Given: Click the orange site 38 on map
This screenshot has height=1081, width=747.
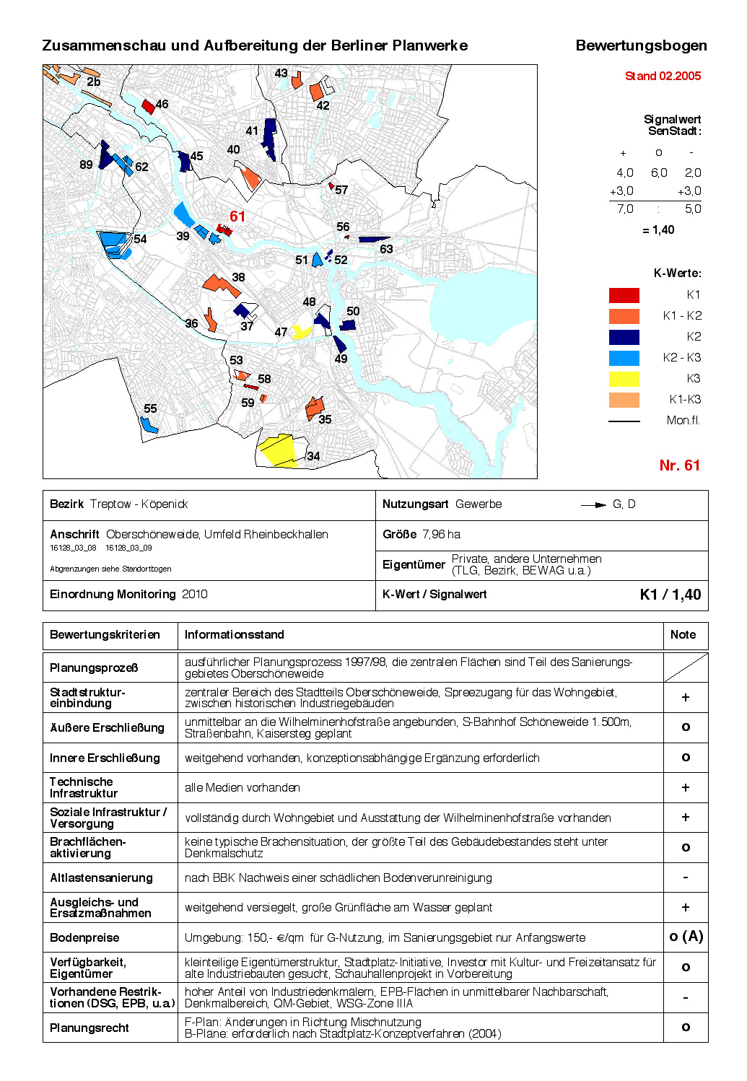Looking at the screenshot, I should point(221,285).
